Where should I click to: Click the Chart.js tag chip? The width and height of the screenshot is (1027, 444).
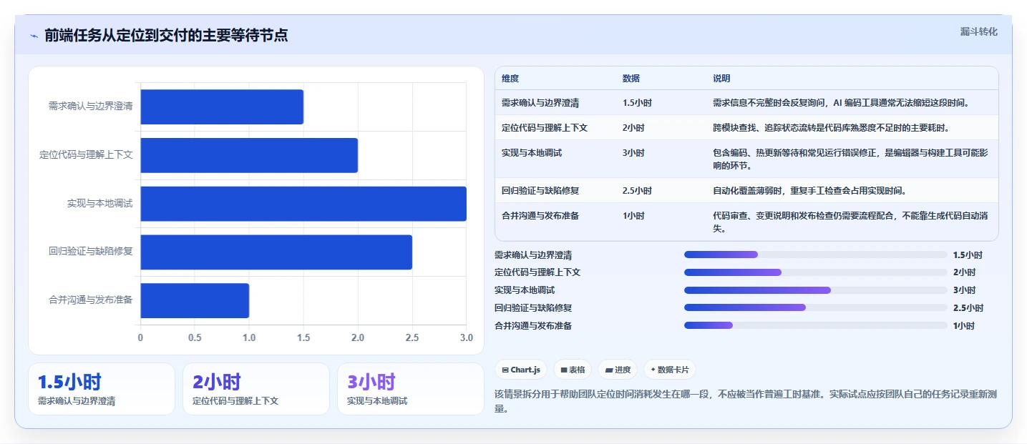click(x=521, y=370)
